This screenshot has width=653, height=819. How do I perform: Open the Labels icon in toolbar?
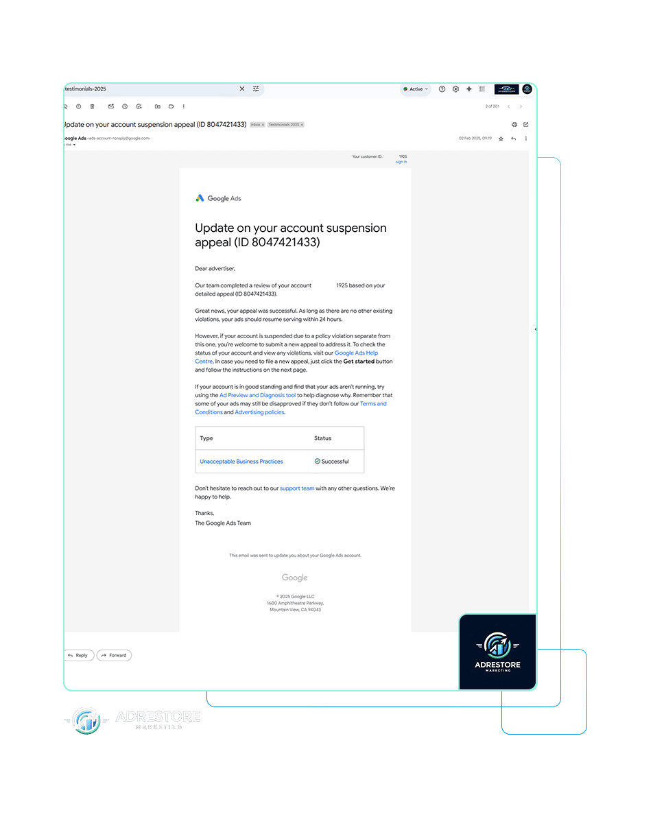pos(171,106)
